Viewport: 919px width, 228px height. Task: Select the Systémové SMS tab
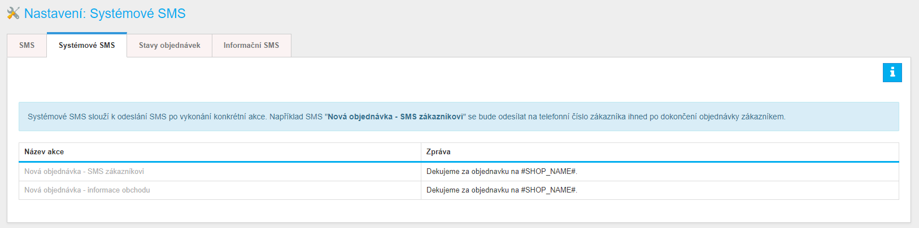[87, 45]
